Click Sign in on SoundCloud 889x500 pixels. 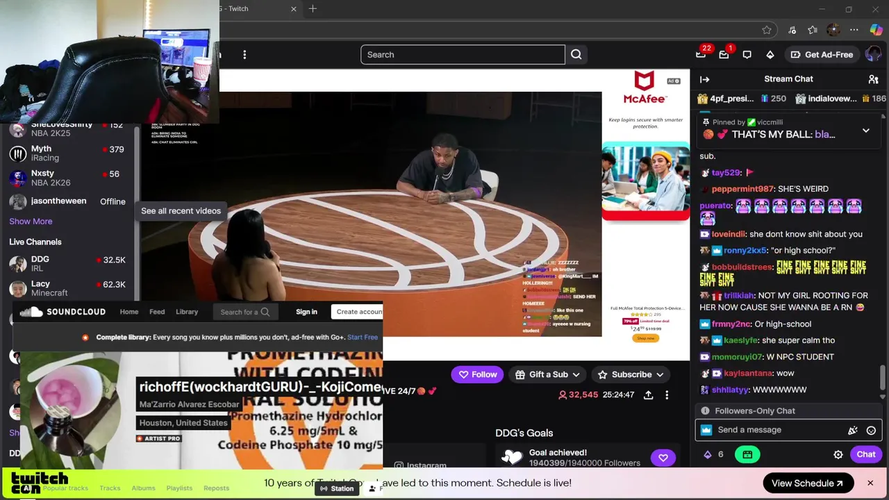(306, 312)
